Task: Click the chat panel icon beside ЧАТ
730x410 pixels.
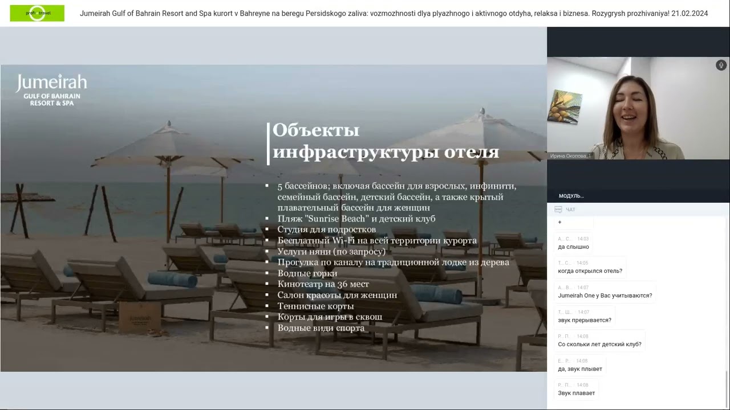Action: tap(558, 210)
